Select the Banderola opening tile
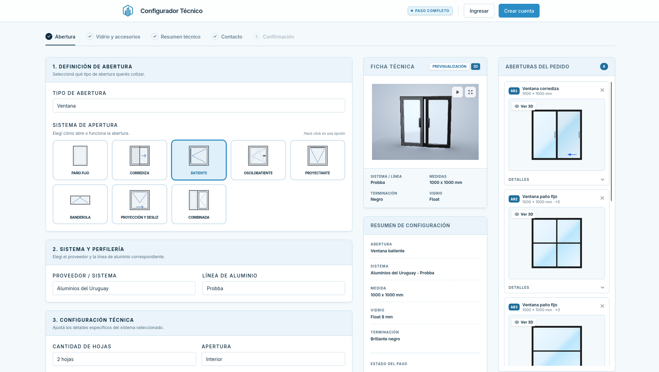Screen dimensions: 659x372 point(80,204)
